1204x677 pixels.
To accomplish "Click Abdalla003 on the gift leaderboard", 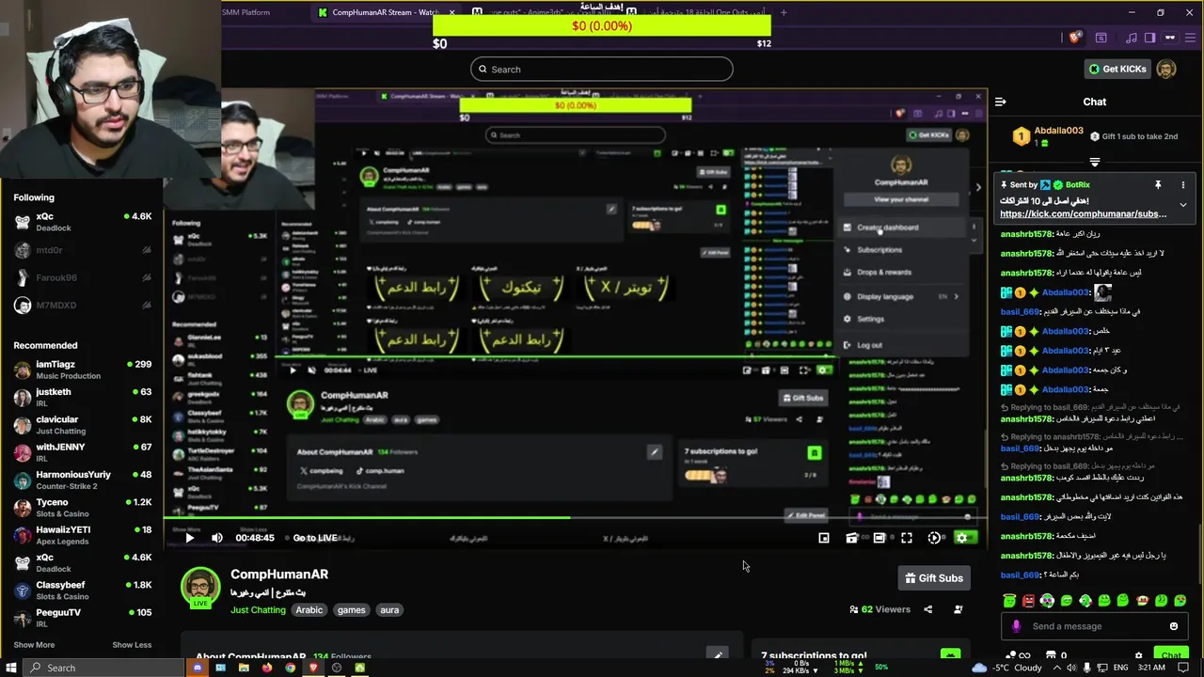I will tap(1059, 131).
